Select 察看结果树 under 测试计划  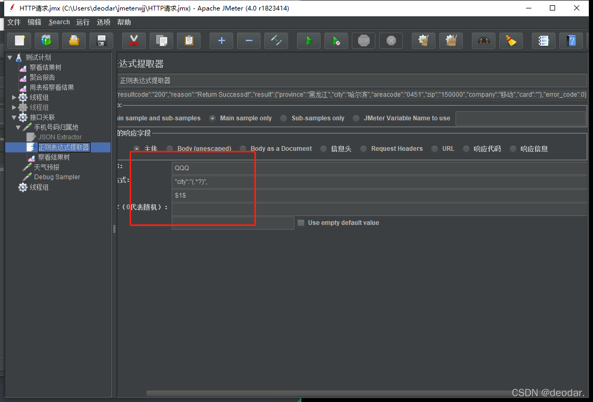[x=45, y=67]
